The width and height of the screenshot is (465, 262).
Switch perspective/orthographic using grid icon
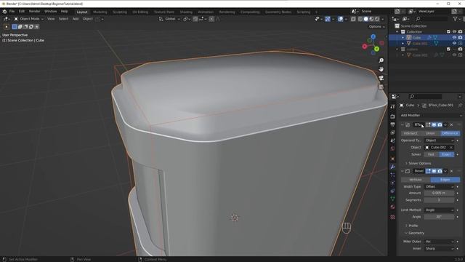381,87
